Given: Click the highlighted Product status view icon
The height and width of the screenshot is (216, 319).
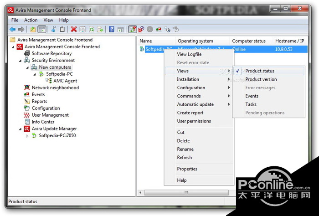Looking at the screenshot, I should [133, 29].
